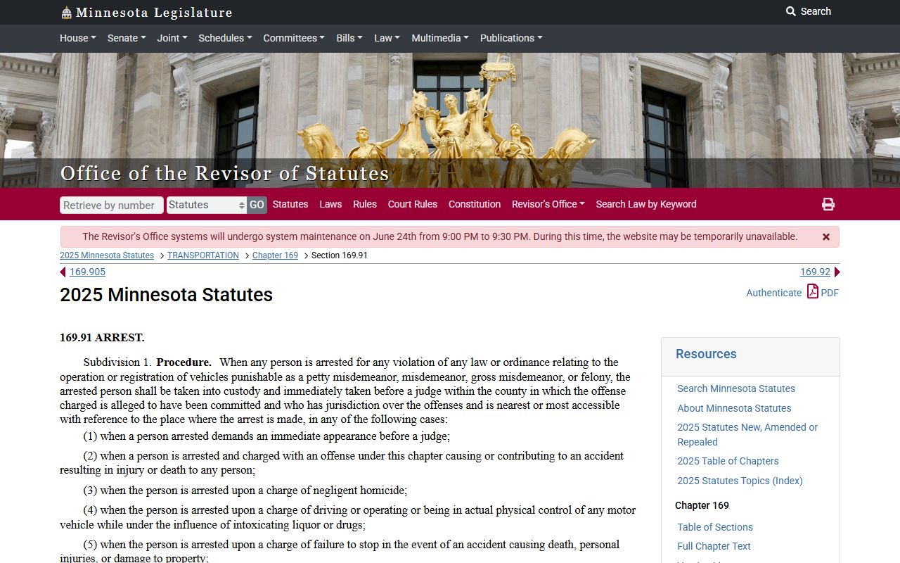The width and height of the screenshot is (900, 563).
Task: Click the 169.91 ARREST section heading
Action: click(102, 338)
